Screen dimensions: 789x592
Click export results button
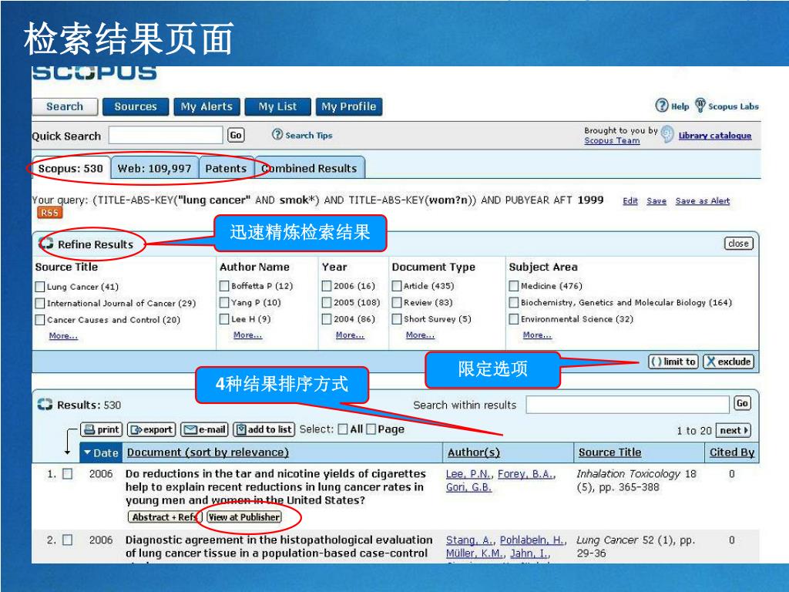click(x=152, y=429)
